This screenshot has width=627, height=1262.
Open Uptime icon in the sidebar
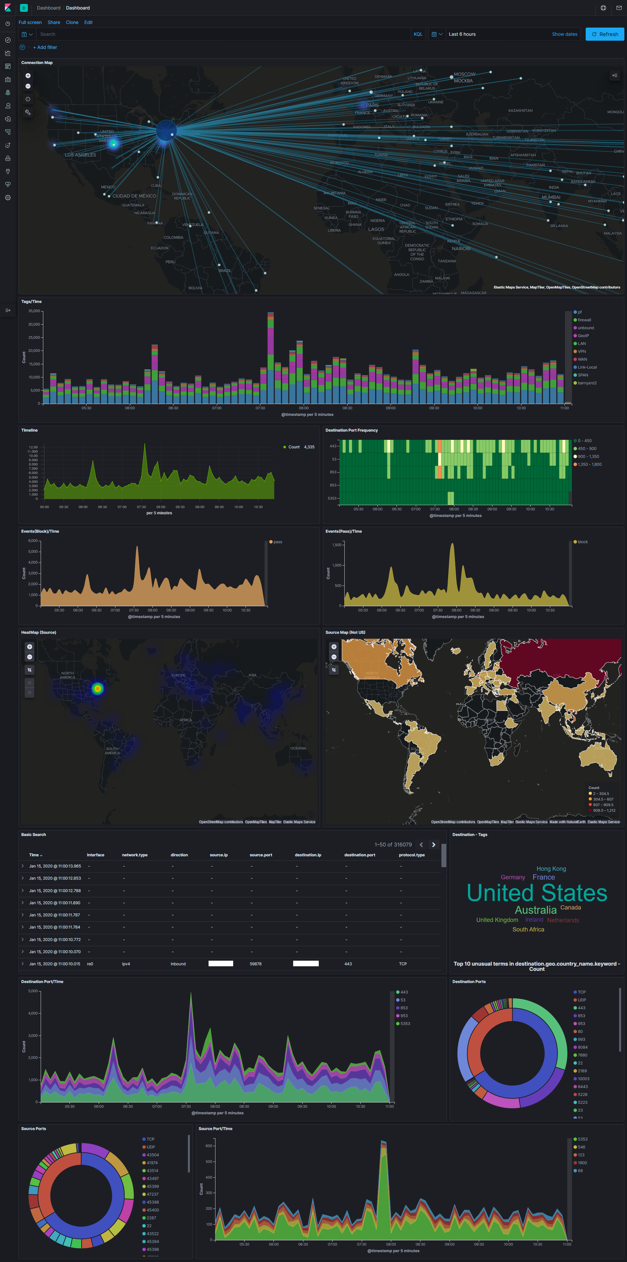click(7, 145)
